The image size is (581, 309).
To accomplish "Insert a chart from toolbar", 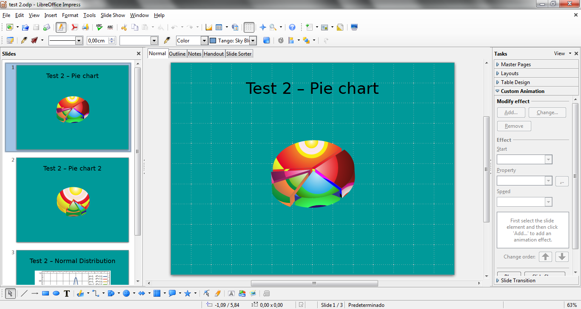I will pos(208,27).
